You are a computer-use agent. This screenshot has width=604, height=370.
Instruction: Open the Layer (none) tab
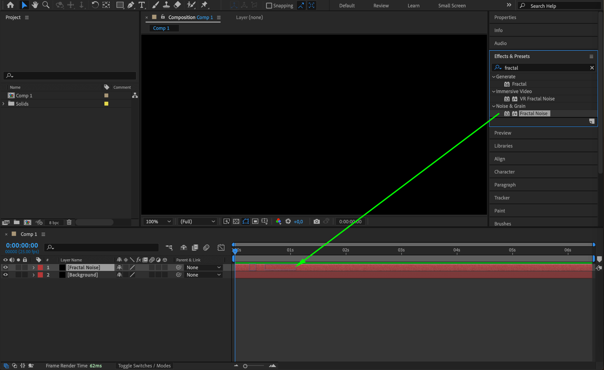click(x=249, y=17)
